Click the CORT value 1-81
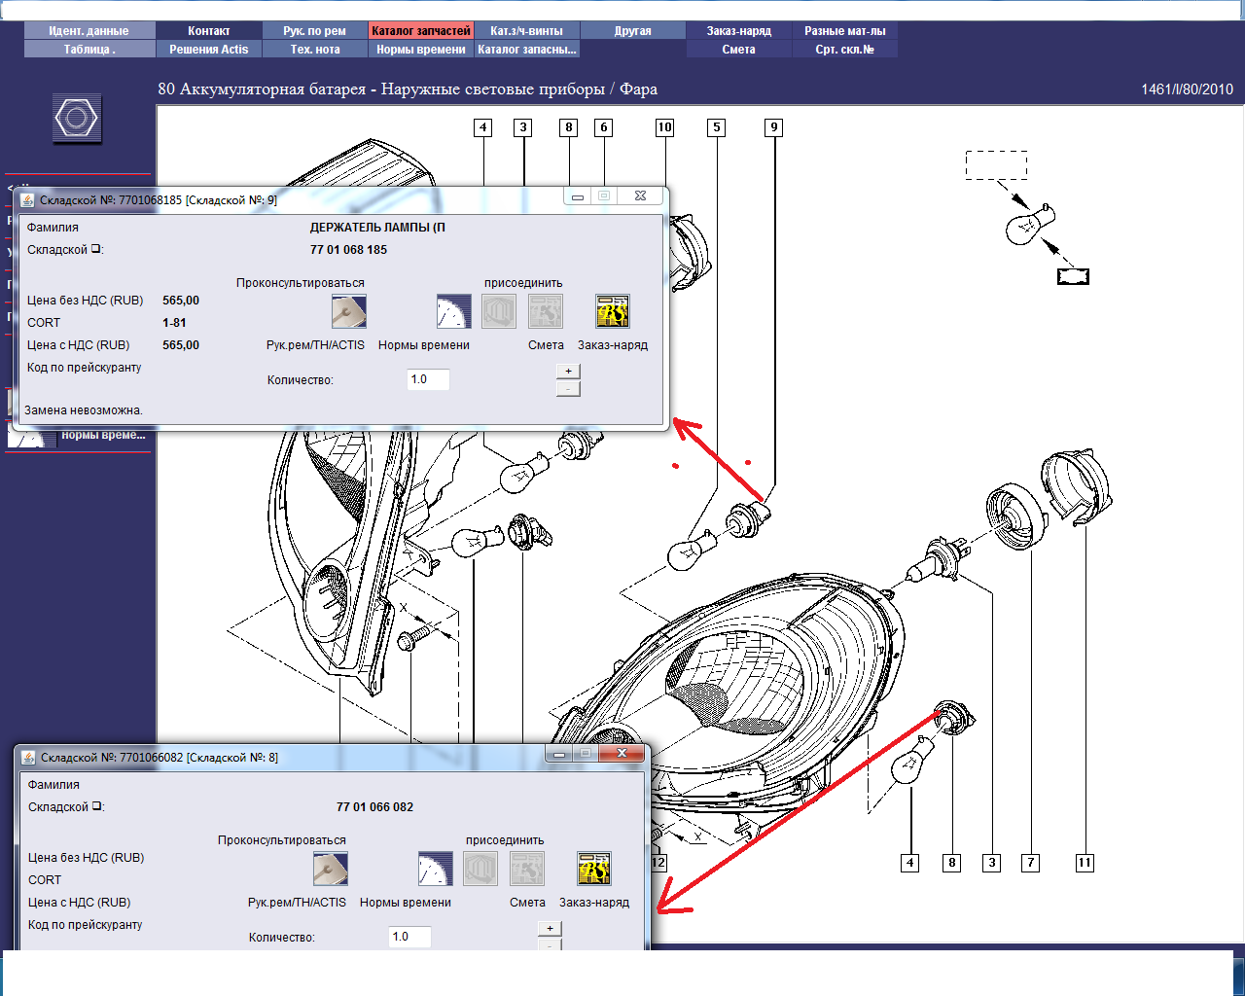This screenshot has height=996, width=1245. [174, 323]
